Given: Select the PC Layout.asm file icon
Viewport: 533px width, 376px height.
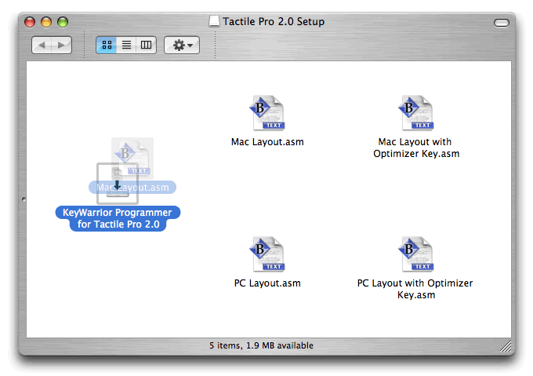Looking at the screenshot, I should [267, 254].
